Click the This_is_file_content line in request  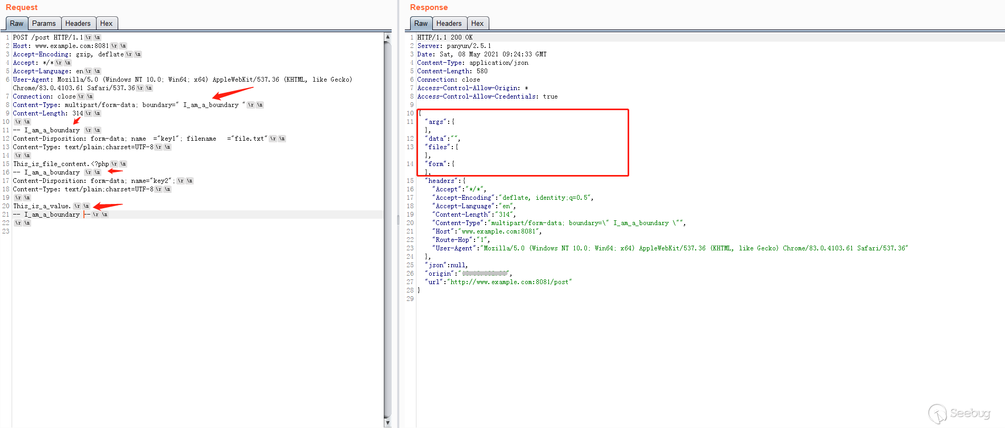click(x=61, y=164)
